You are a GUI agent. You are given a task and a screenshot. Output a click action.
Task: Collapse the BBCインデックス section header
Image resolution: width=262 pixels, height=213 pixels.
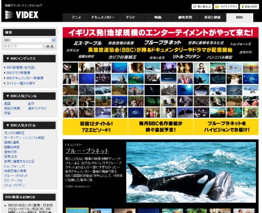[x=29, y=58]
